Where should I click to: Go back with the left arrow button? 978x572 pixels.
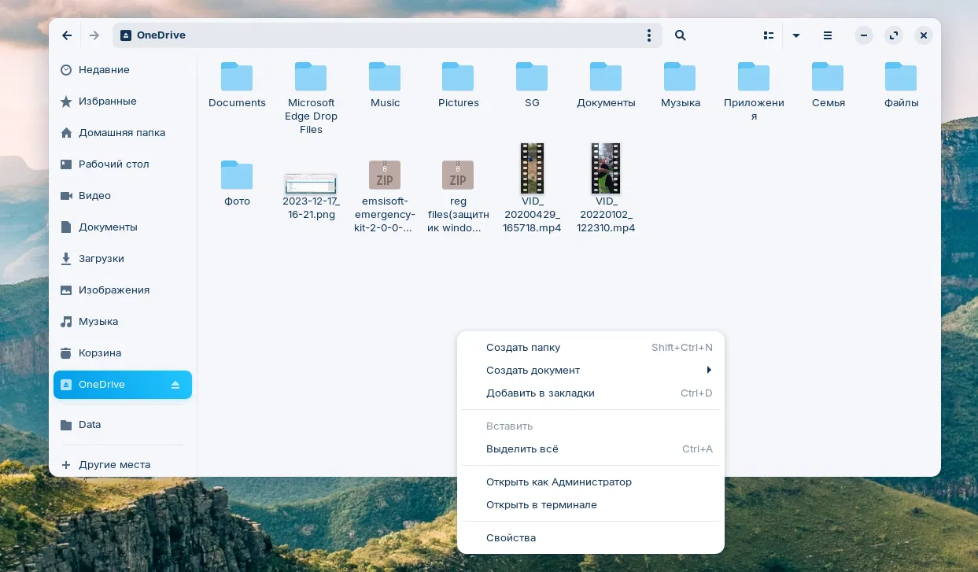pos(67,35)
